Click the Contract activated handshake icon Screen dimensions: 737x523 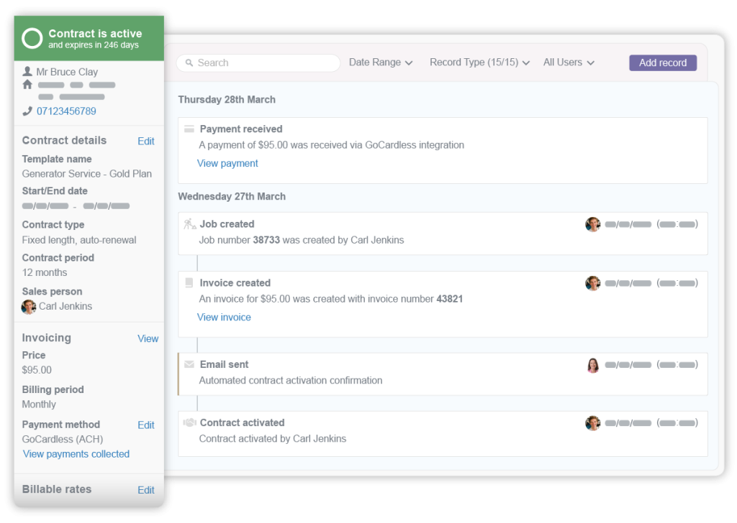(x=189, y=423)
